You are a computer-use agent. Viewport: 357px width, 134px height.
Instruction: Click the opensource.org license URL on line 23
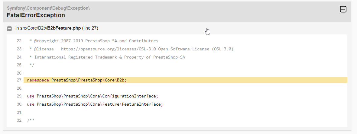pyautogui.click(x=109, y=49)
